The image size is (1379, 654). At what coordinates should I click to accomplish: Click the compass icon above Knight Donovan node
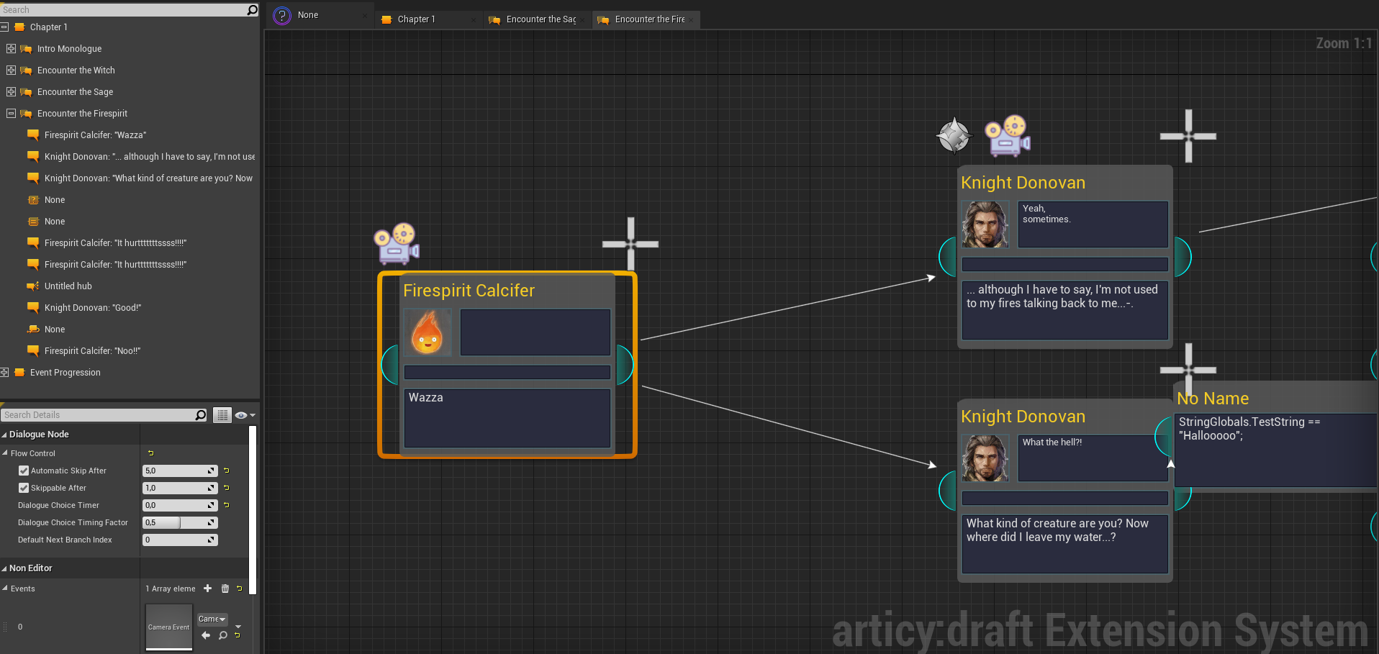click(954, 135)
